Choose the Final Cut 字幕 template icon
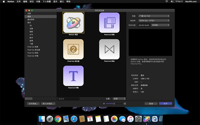The height and width of the screenshot is (125, 200). click(x=73, y=76)
